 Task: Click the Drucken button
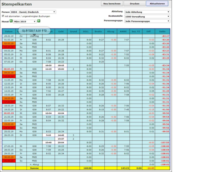click(135, 4)
